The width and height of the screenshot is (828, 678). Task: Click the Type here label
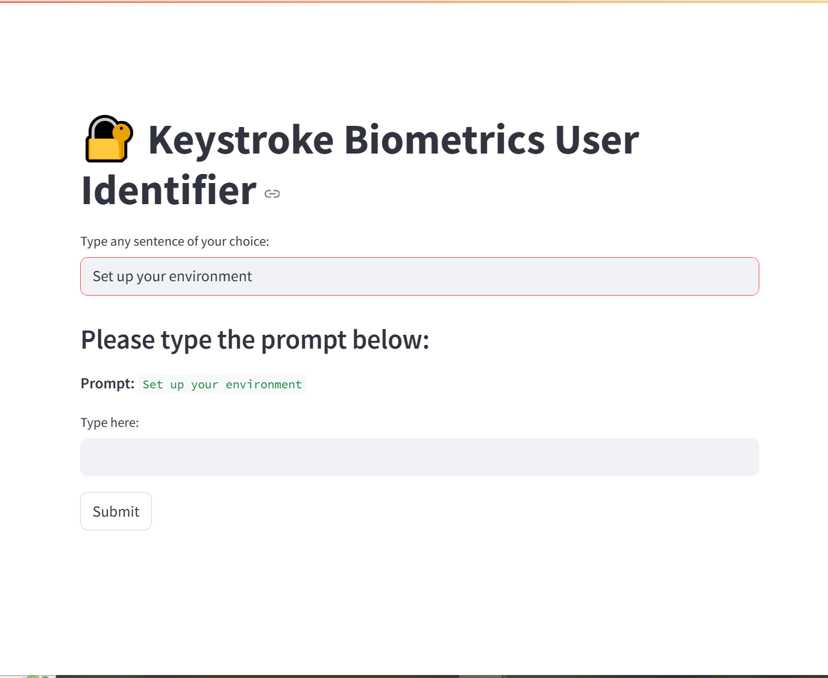tap(110, 423)
